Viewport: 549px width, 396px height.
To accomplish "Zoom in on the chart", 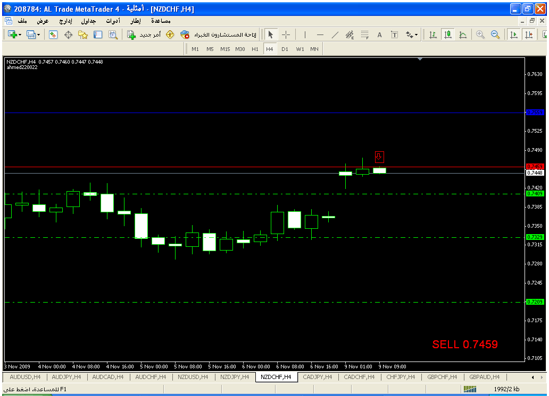I will [x=480, y=35].
